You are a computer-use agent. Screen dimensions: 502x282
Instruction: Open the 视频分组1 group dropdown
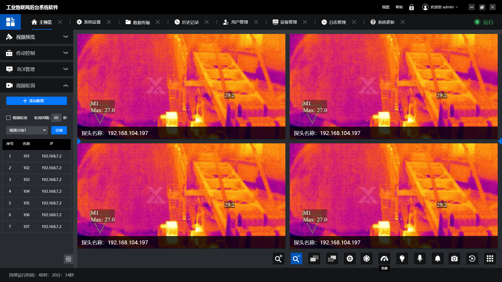pyautogui.click(x=27, y=130)
